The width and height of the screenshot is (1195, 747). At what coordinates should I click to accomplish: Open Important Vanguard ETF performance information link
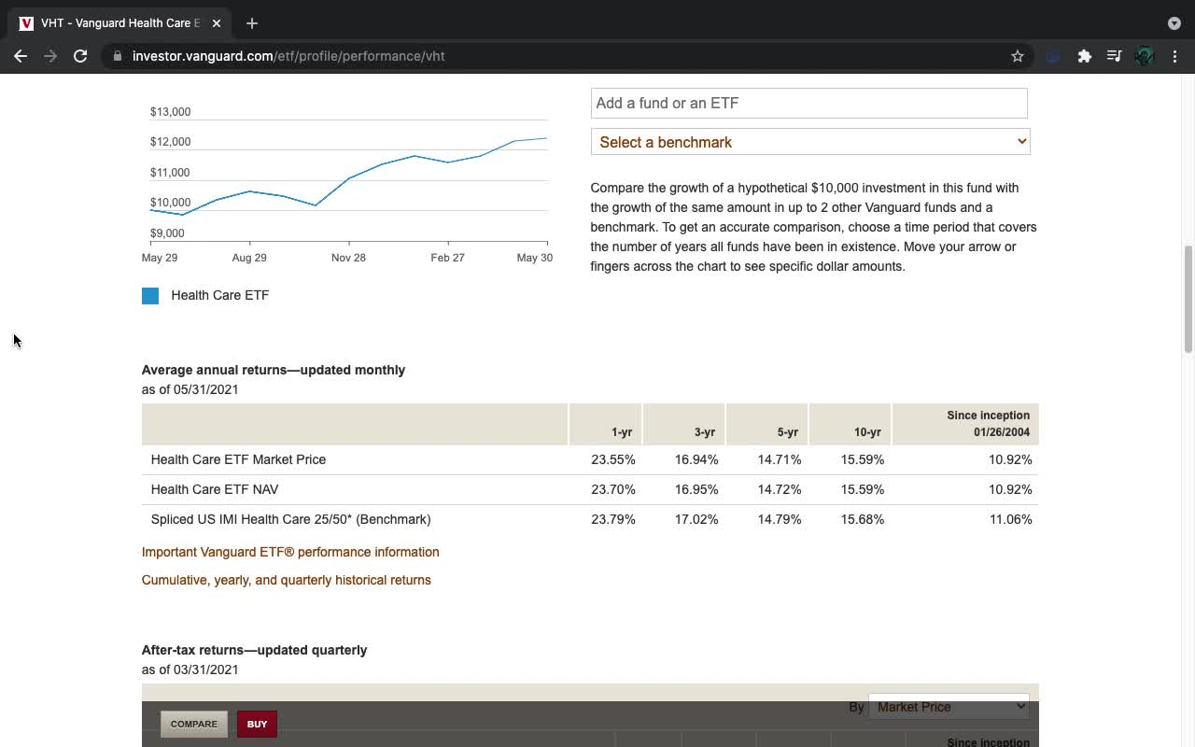290,552
